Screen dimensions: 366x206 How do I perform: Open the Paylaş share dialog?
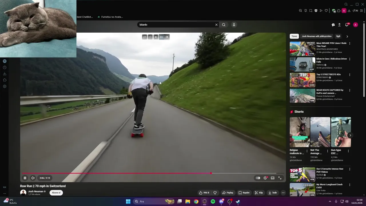coord(228,193)
